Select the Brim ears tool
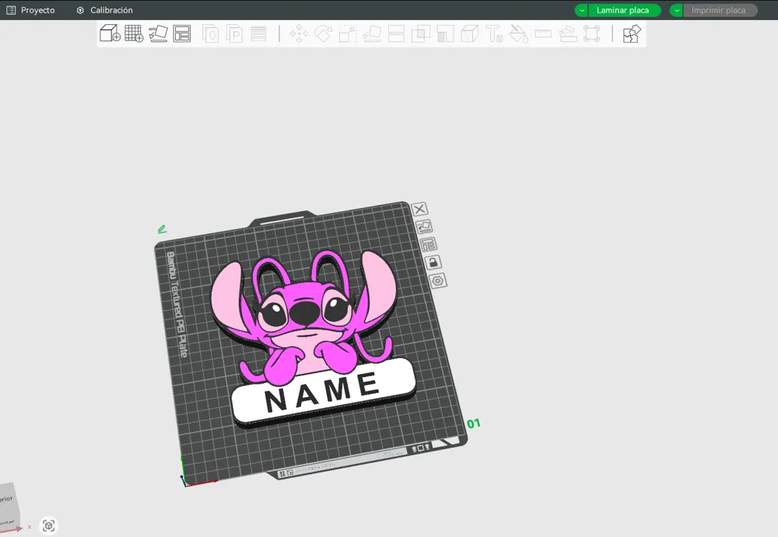Image resolution: width=778 pixels, height=537 pixels. [591, 33]
